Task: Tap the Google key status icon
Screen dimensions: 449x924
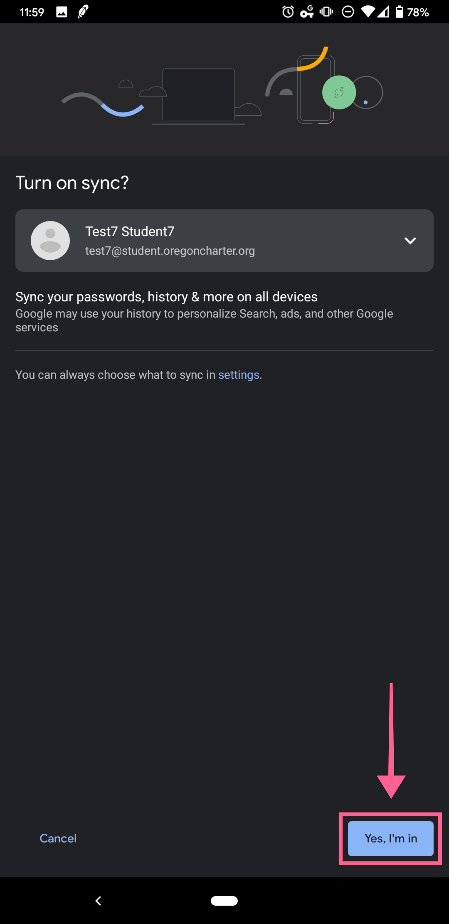Action: (x=308, y=12)
